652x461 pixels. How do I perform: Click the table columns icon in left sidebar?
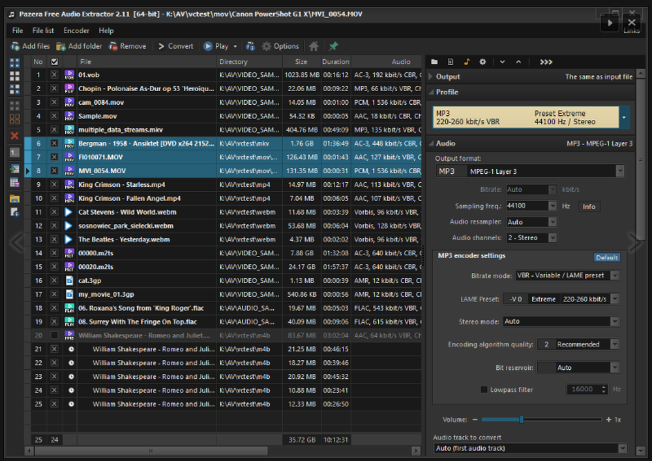click(x=14, y=182)
